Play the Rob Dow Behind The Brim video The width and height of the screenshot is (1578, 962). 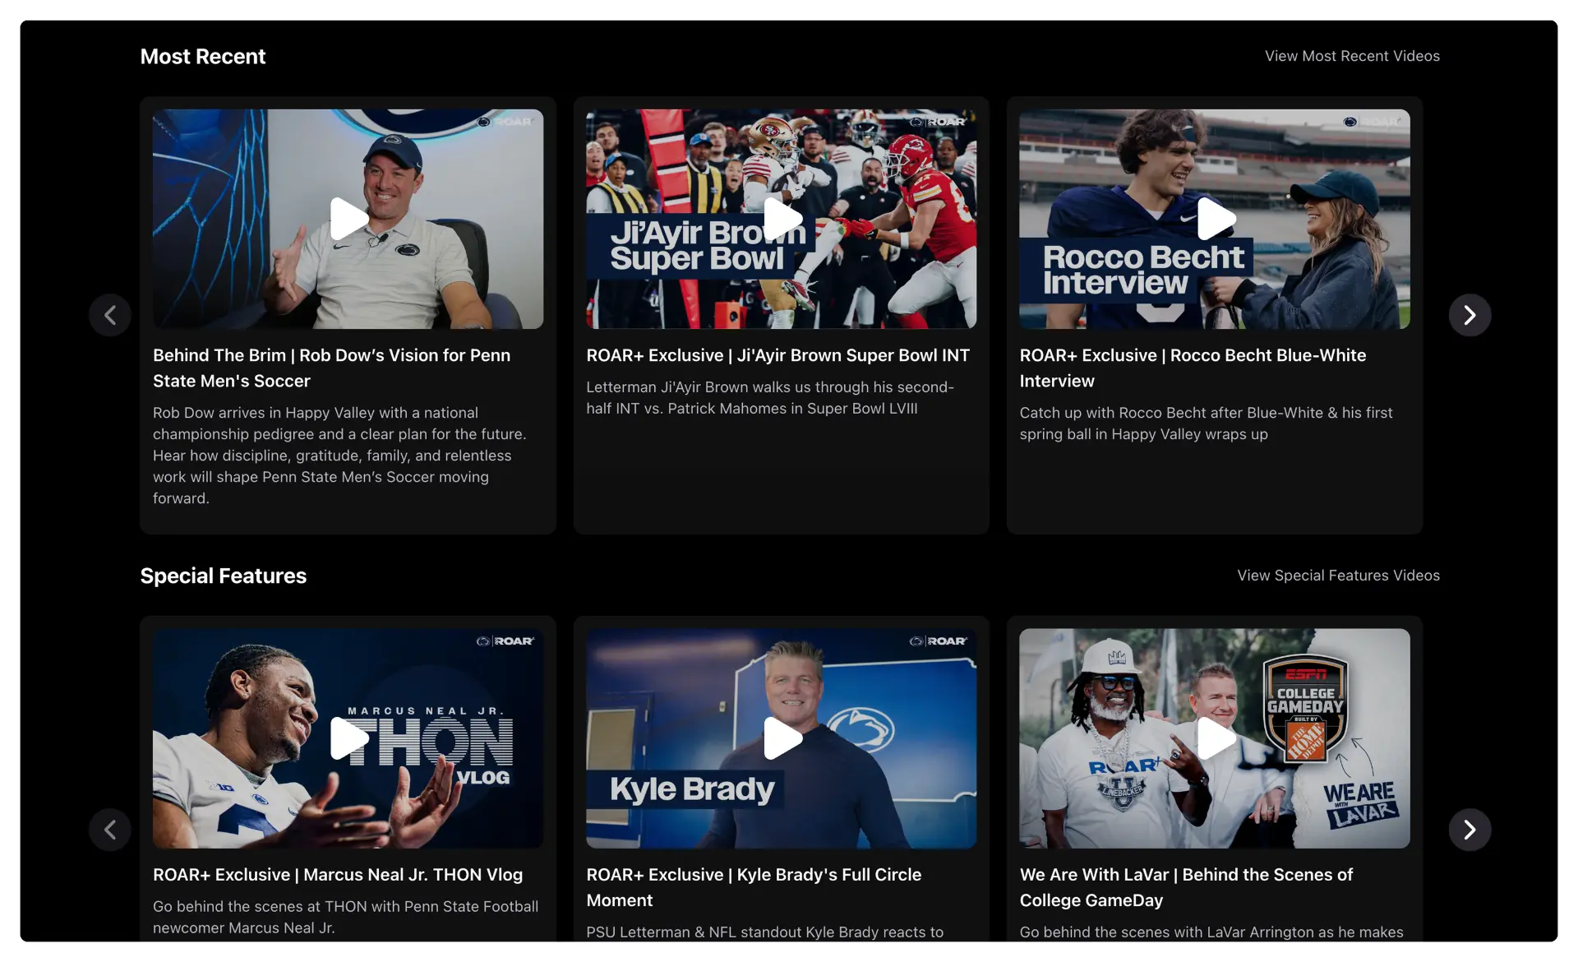(348, 219)
